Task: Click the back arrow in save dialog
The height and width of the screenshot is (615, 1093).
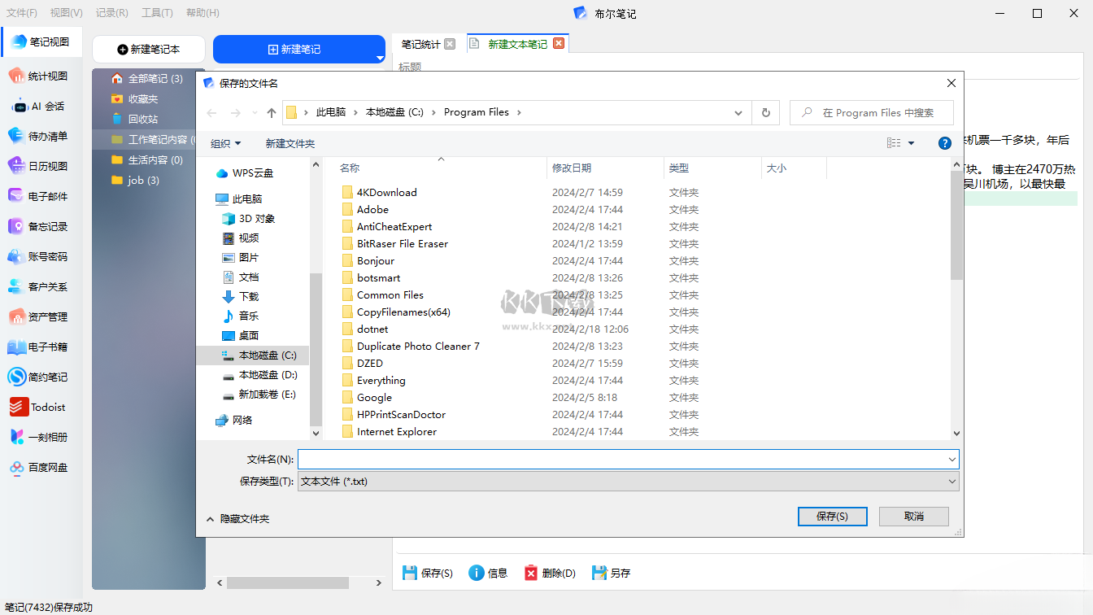Action: (212, 113)
